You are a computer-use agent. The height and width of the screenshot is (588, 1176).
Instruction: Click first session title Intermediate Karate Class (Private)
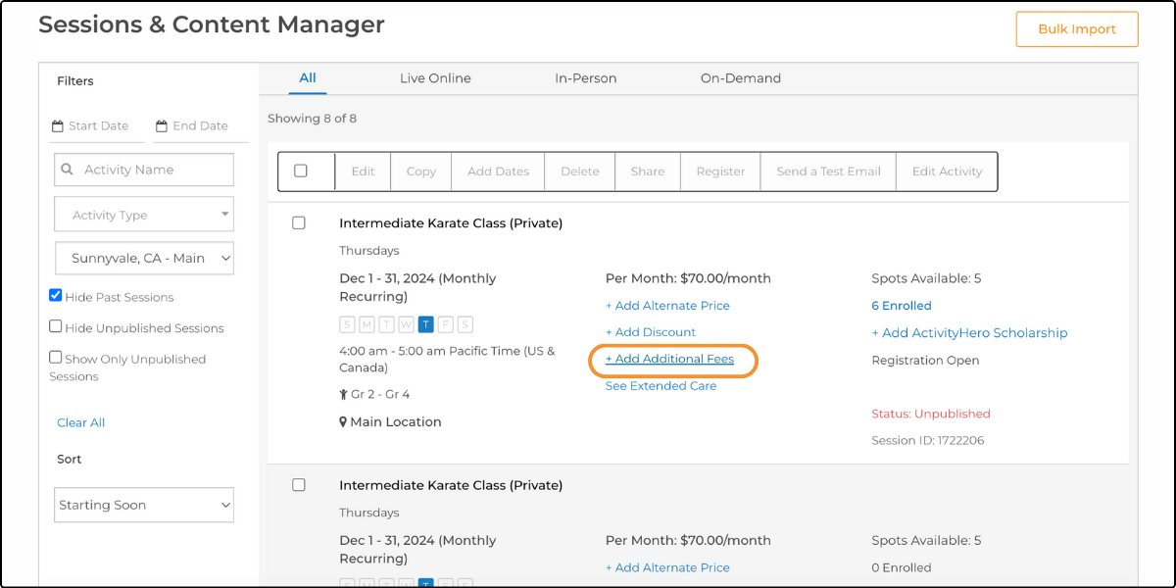click(x=451, y=223)
